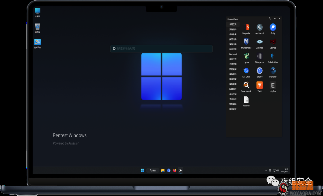
Task: Launch the Goby scanner
Action: [x=273, y=29]
